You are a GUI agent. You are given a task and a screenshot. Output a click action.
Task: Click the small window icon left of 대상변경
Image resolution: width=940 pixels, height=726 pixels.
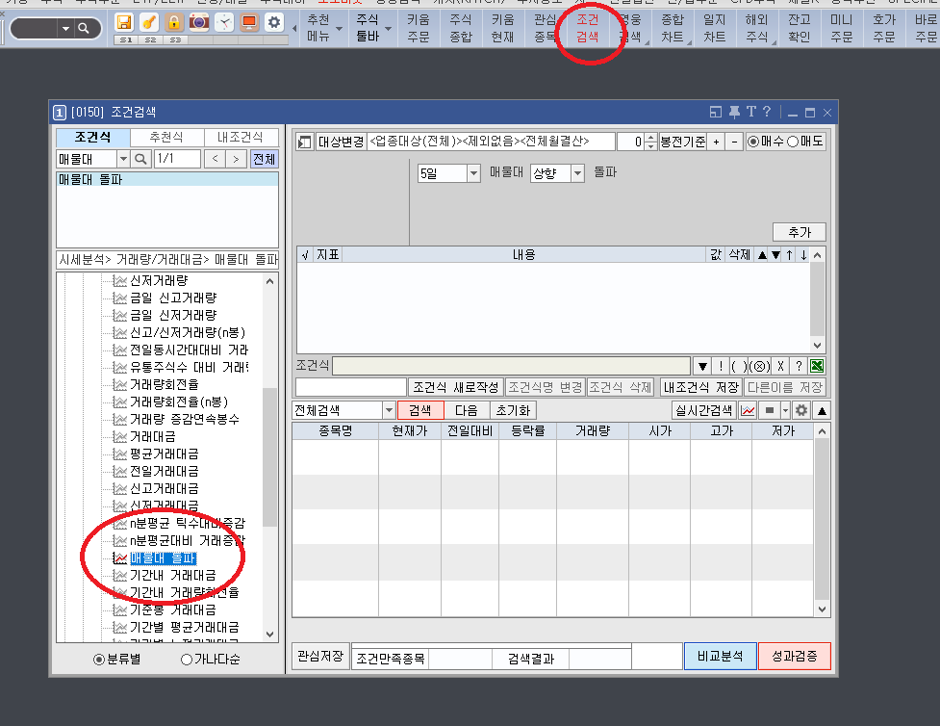305,143
